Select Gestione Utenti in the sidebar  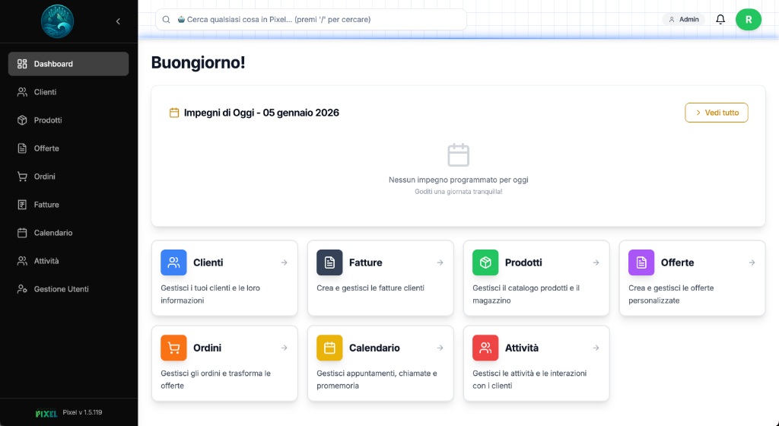(x=61, y=289)
